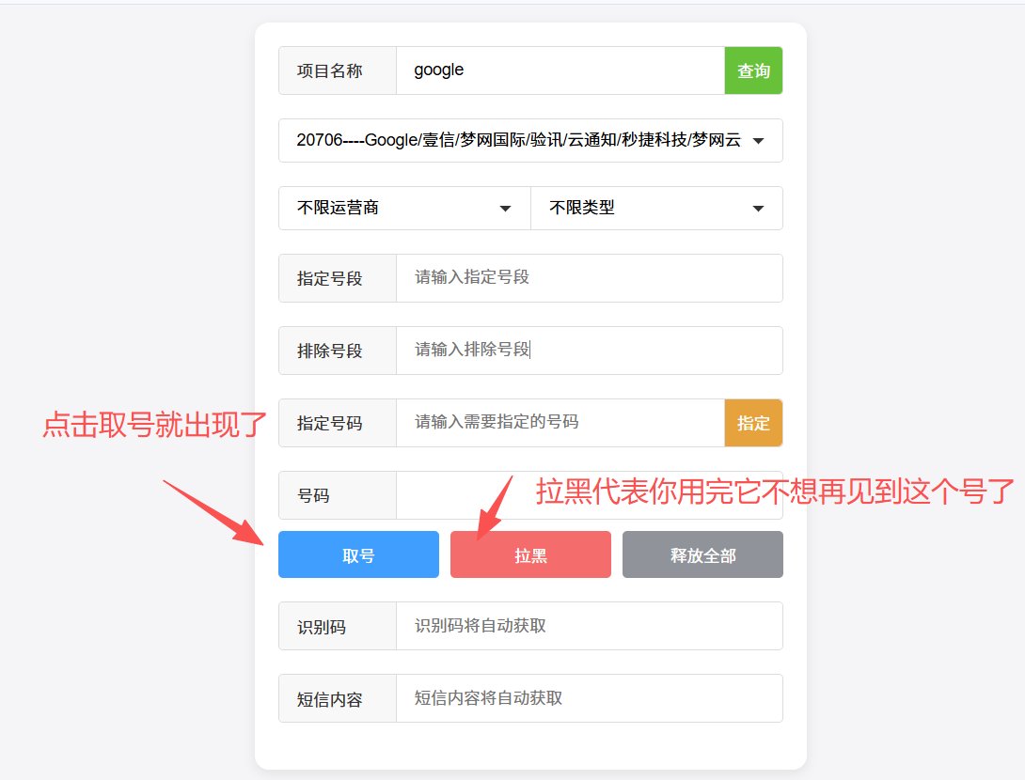1025x780 pixels.
Task: Open the 20706 Google project dropdown
Action: click(530, 140)
